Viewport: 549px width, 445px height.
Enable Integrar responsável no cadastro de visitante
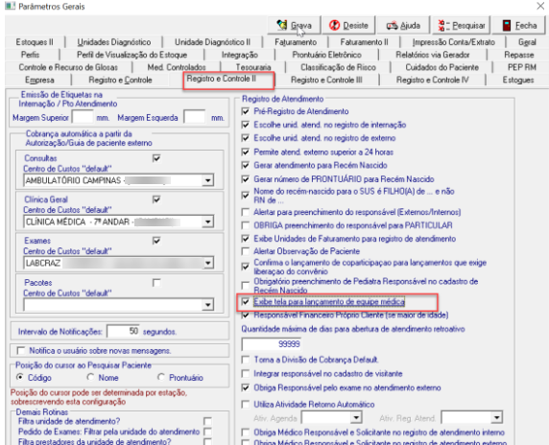coord(246,374)
